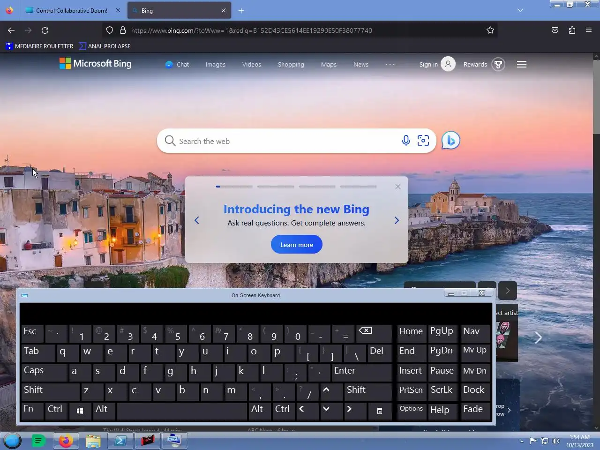This screenshot has height=450, width=600.
Task: Open the Images menu item
Action: coord(216,64)
